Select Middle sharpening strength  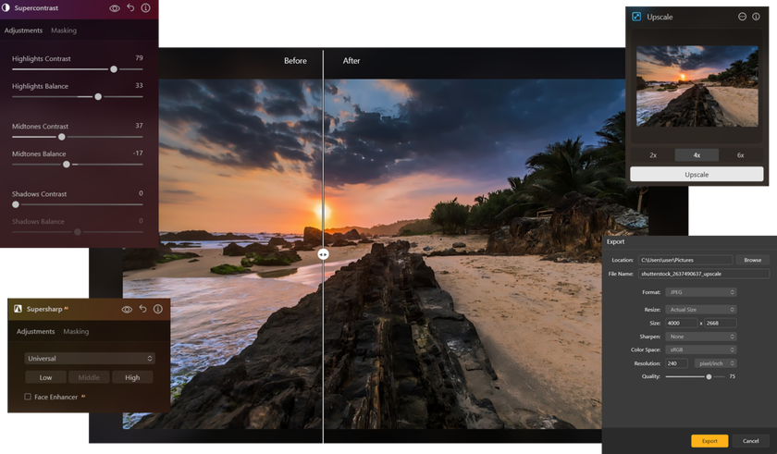coord(89,377)
